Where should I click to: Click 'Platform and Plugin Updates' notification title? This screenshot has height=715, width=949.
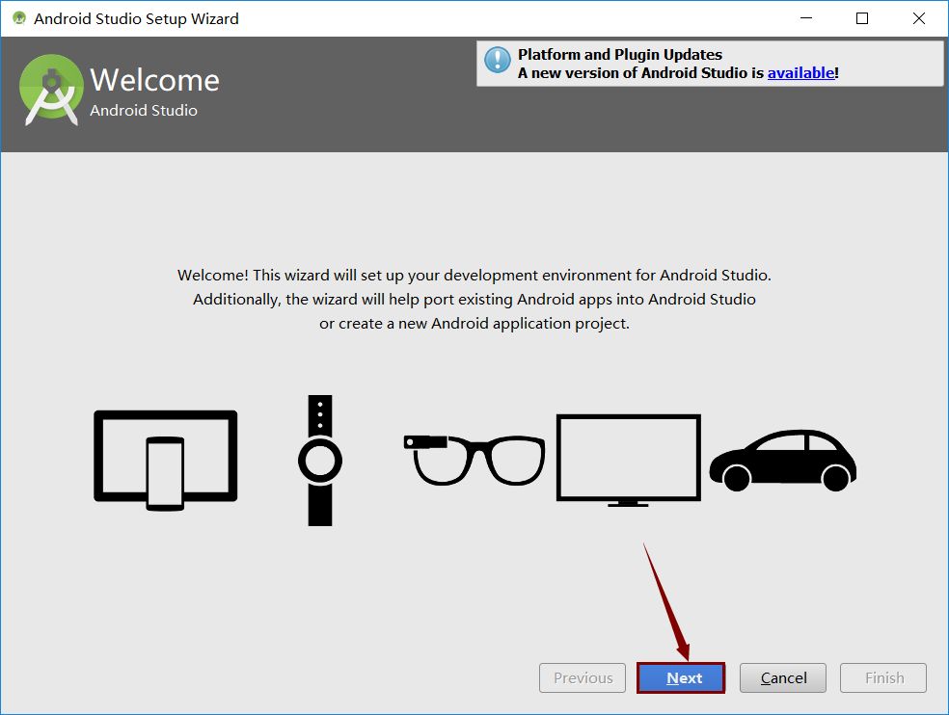(620, 54)
